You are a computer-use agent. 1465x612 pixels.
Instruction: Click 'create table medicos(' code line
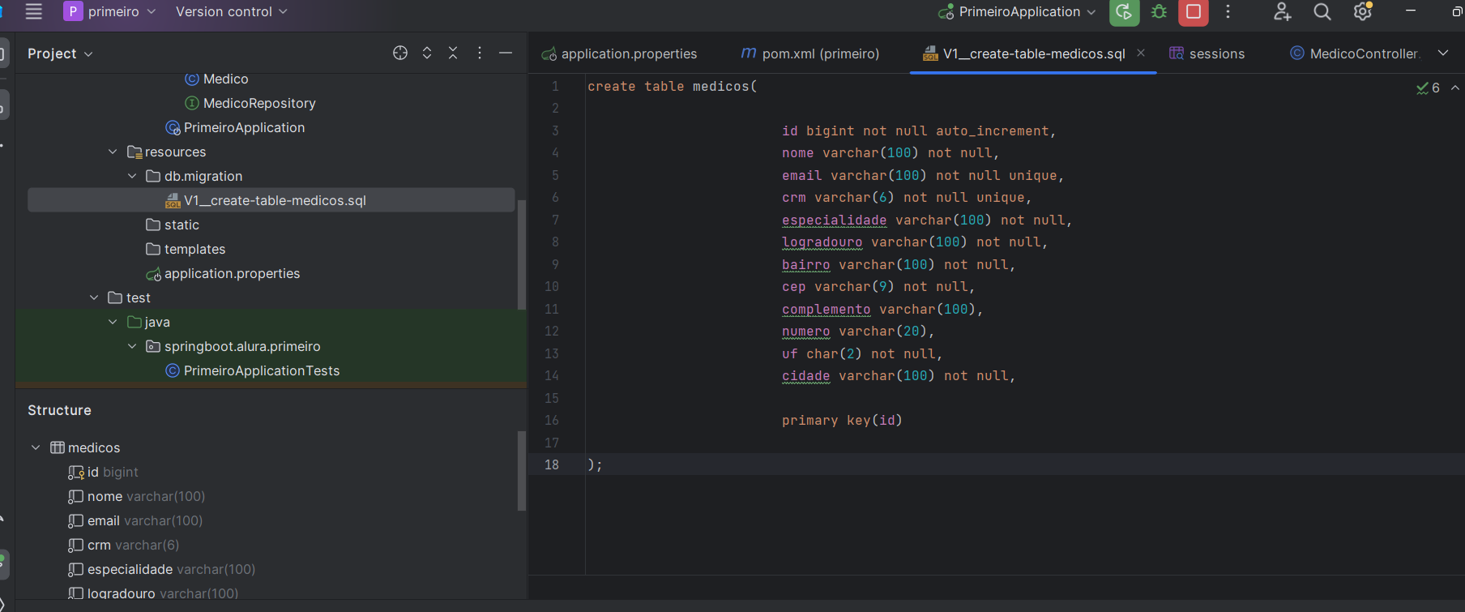[x=673, y=86]
